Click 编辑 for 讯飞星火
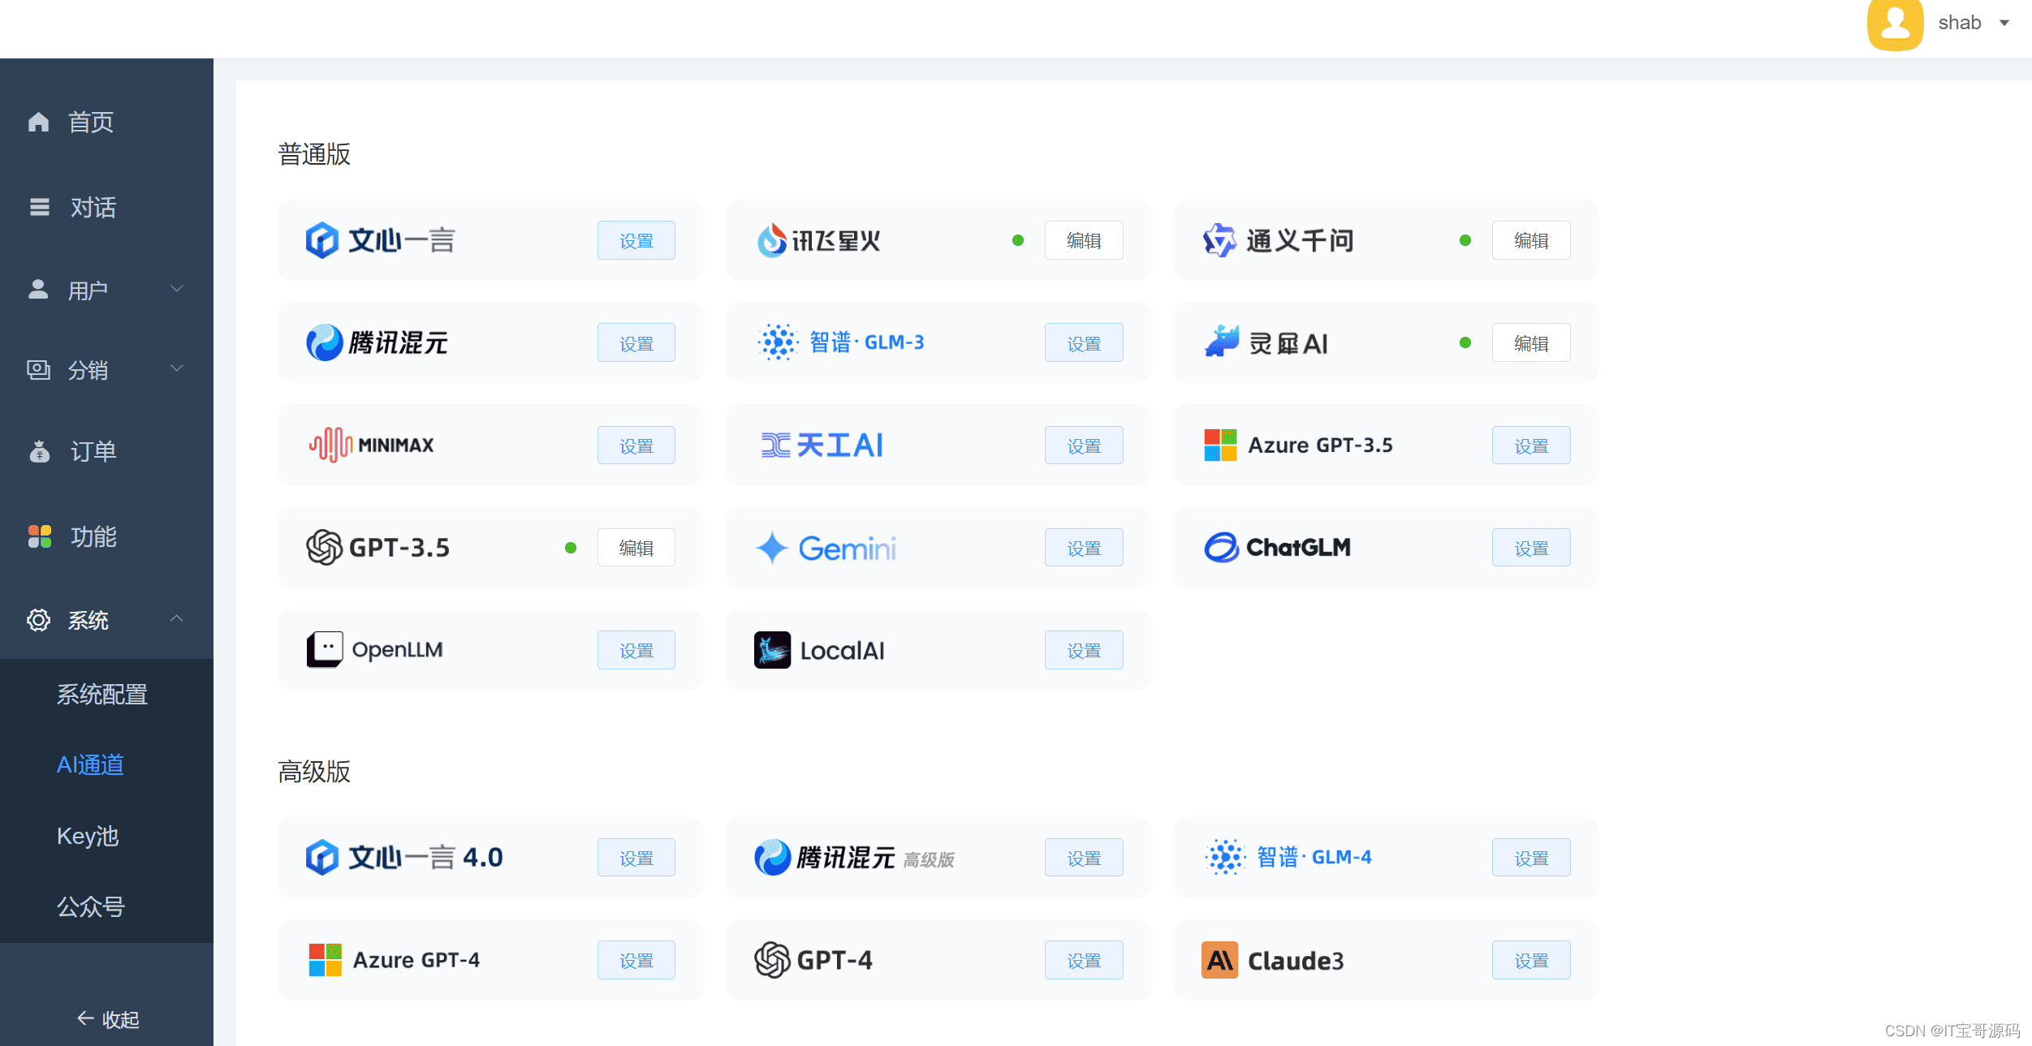Image resolution: width=2032 pixels, height=1046 pixels. [1084, 240]
